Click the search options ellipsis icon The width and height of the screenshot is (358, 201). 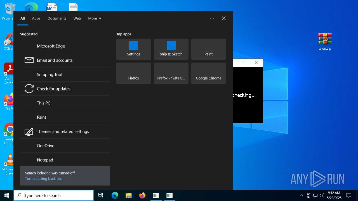click(212, 18)
